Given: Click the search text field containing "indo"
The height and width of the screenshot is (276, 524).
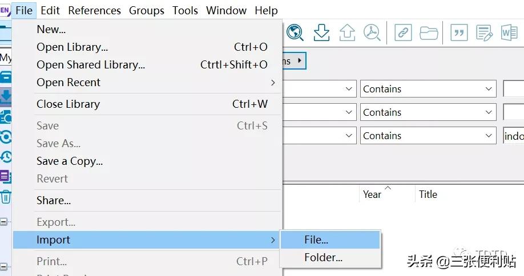Looking at the screenshot, I should [514, 136].
